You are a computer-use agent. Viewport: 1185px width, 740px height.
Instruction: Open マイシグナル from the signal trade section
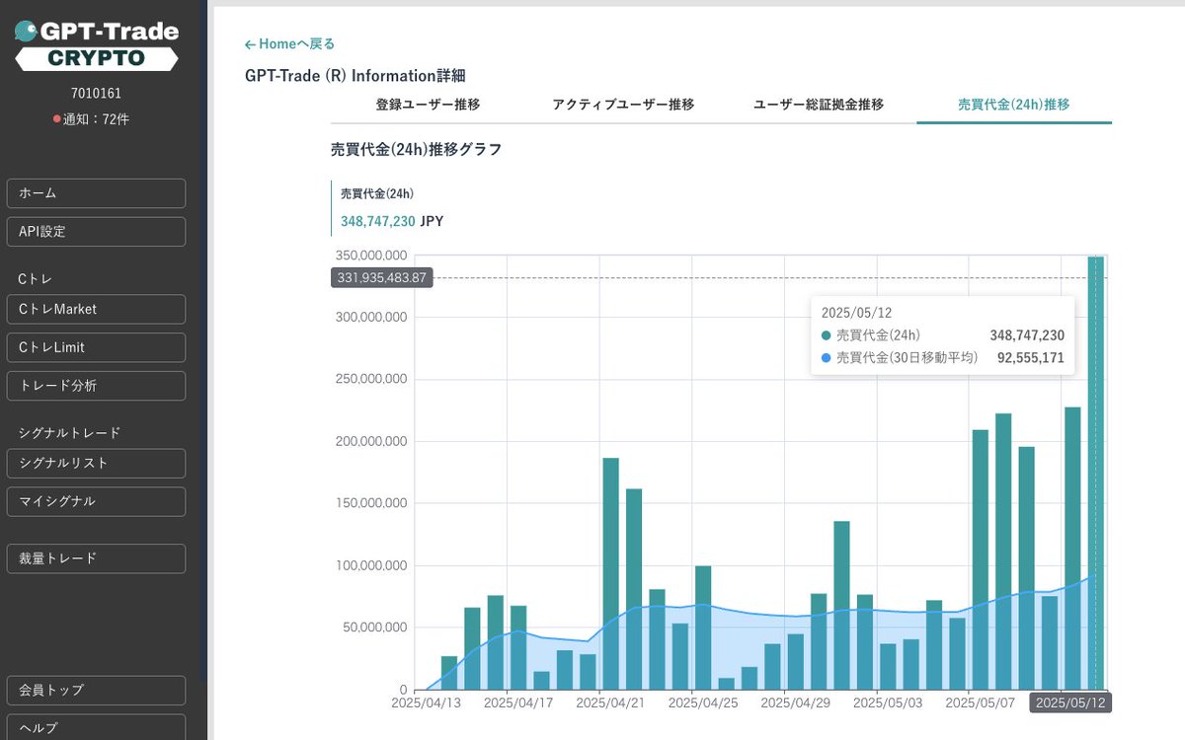[96, 501]
